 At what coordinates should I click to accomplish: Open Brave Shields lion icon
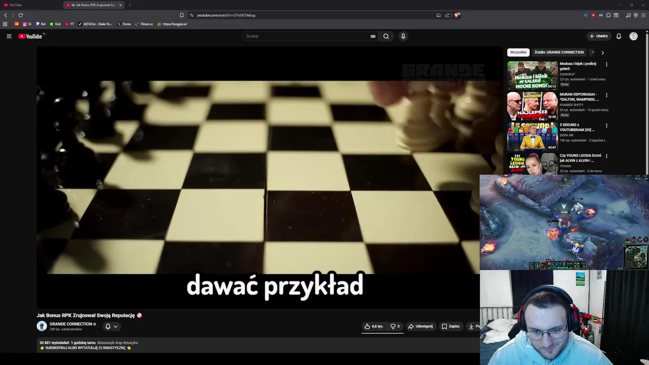coord(457,15)
